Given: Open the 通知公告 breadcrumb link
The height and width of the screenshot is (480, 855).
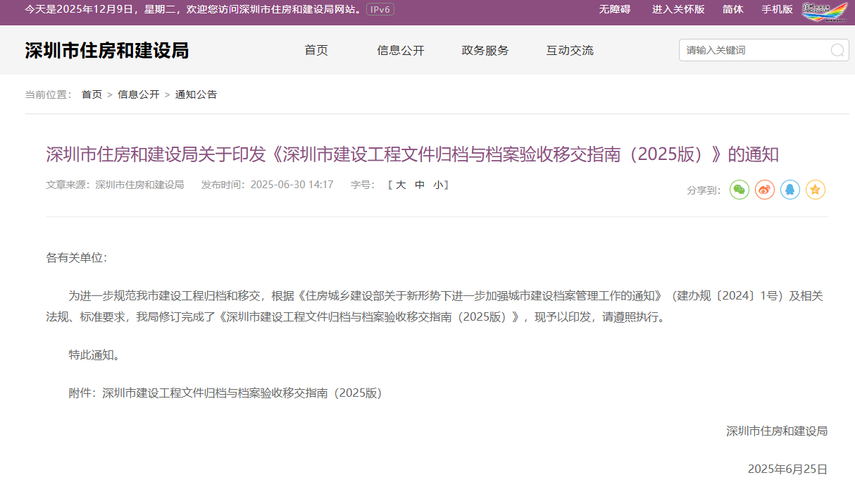Looking at the screenshot, I should coord(195,94).
